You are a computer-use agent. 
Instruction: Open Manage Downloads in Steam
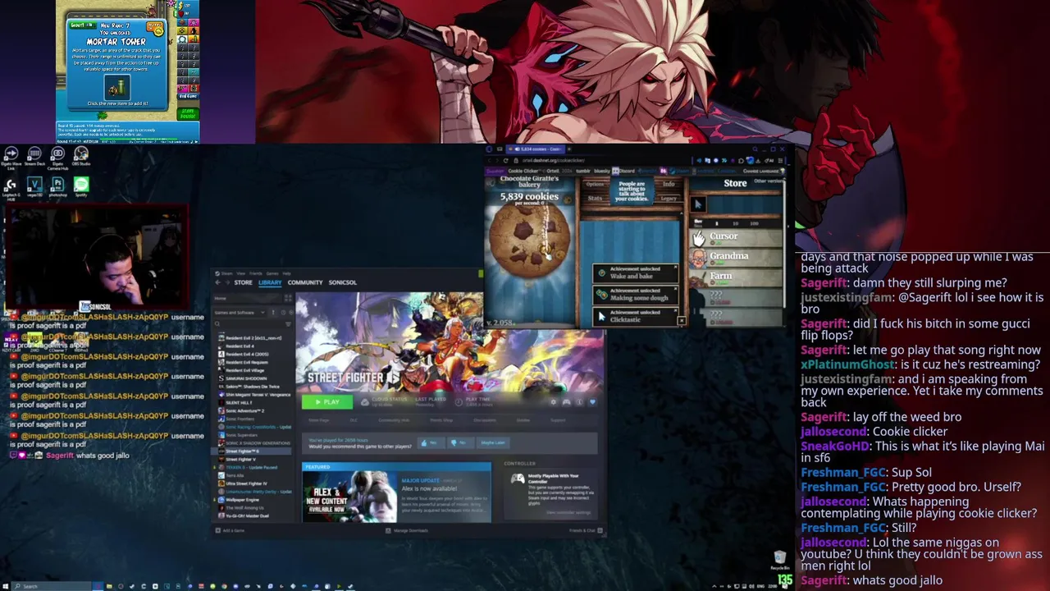(407, 530)
